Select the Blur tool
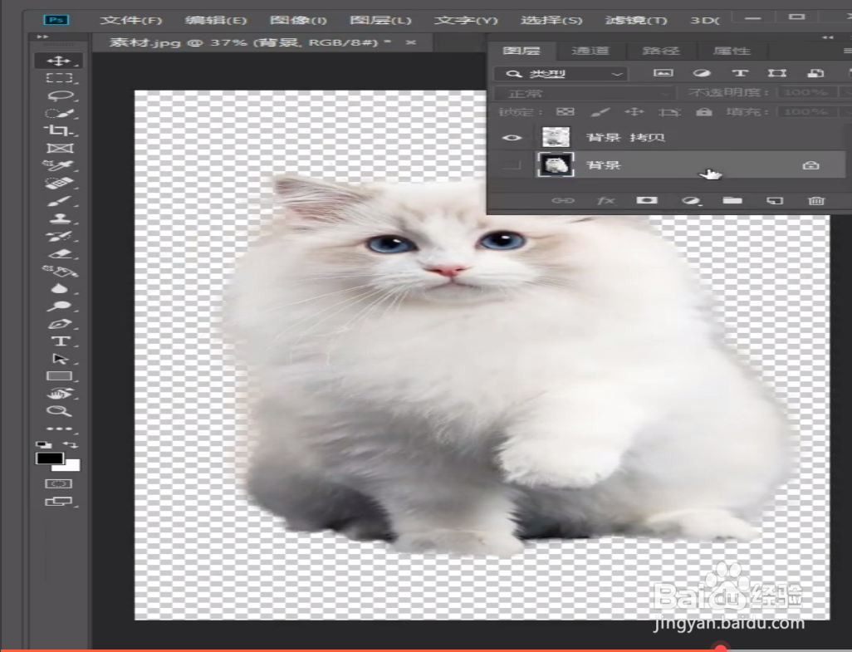 coord(59,288)
